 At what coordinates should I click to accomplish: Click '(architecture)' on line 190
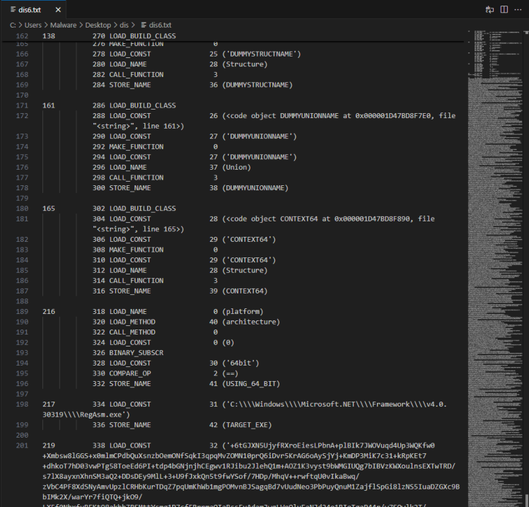click(251, 322)
